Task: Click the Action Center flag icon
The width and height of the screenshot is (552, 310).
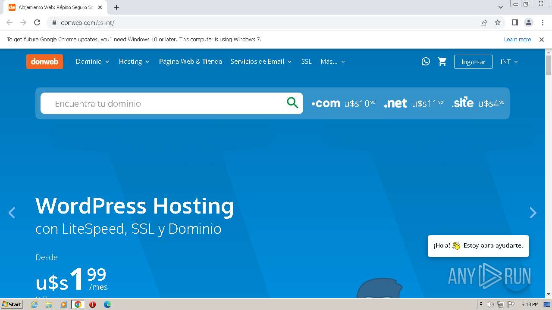Action: 511,304
